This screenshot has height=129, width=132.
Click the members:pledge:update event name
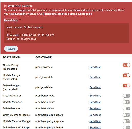(x=50, y=121)
